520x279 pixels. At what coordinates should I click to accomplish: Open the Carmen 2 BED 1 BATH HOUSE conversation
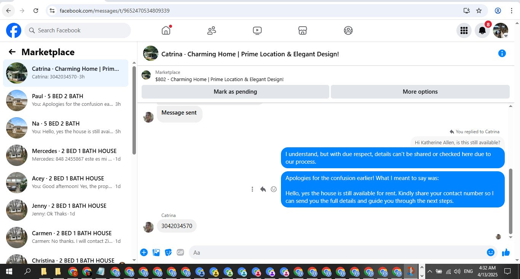(65, 237)
